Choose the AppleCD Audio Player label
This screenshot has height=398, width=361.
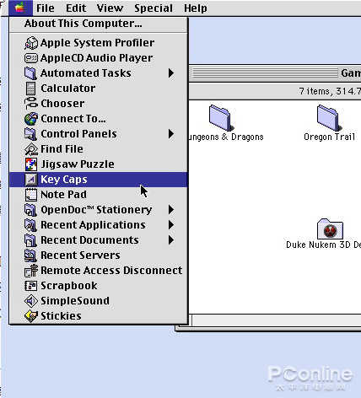pos(97,58)
